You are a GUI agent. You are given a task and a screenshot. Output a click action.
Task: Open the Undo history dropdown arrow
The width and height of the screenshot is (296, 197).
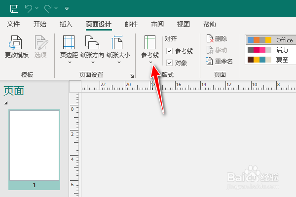tap(37, 8)
